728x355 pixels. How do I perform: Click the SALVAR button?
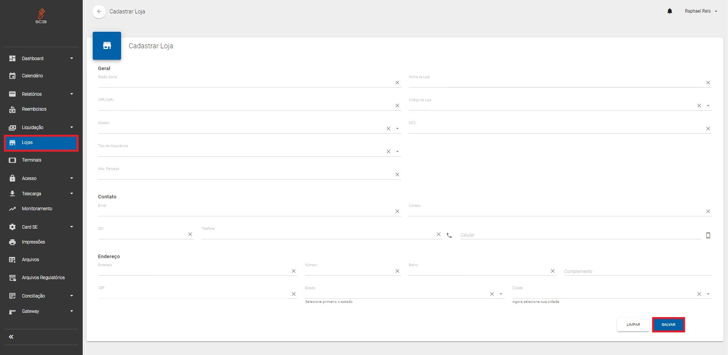pos(668,325)
